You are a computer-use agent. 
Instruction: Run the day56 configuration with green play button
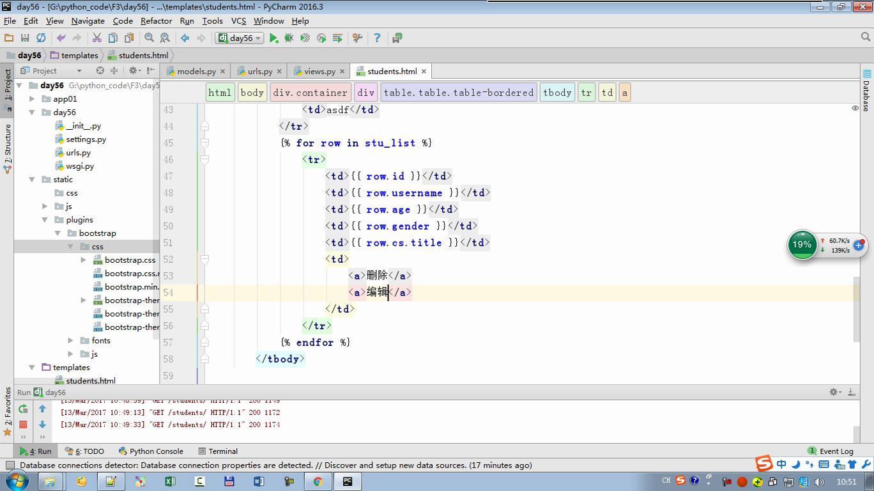(x=273, y=38)
